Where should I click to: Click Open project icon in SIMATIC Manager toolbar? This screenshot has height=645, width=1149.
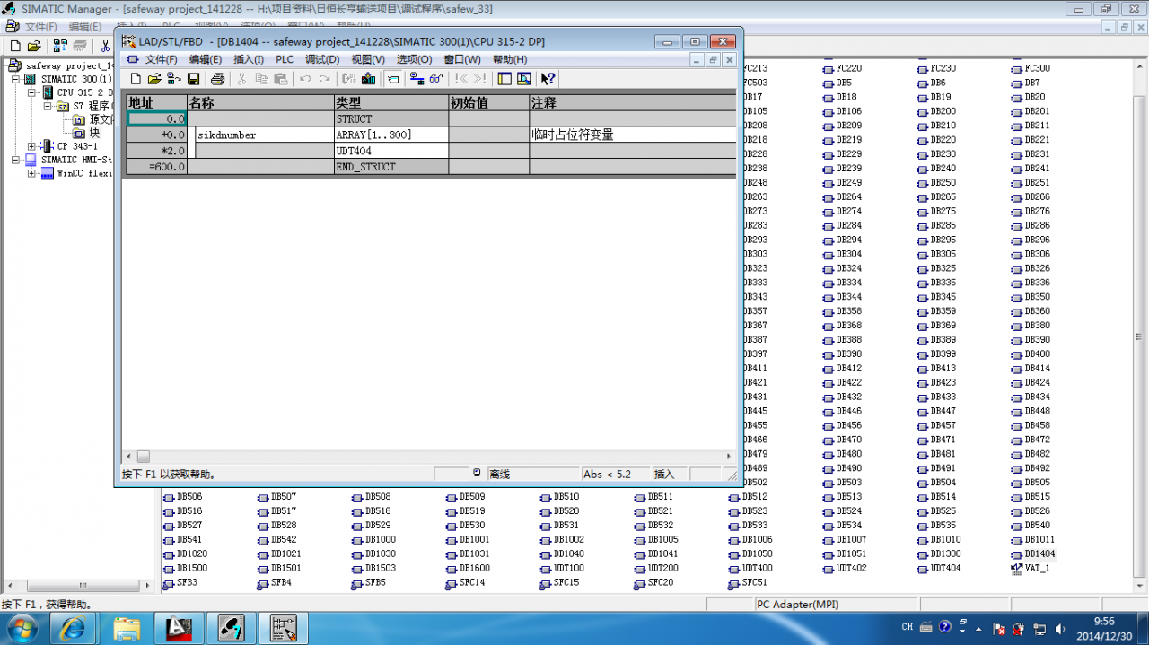34,46
